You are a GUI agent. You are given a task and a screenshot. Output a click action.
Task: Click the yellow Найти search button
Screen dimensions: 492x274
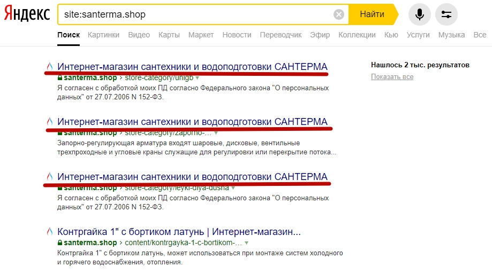click(373, 14)
